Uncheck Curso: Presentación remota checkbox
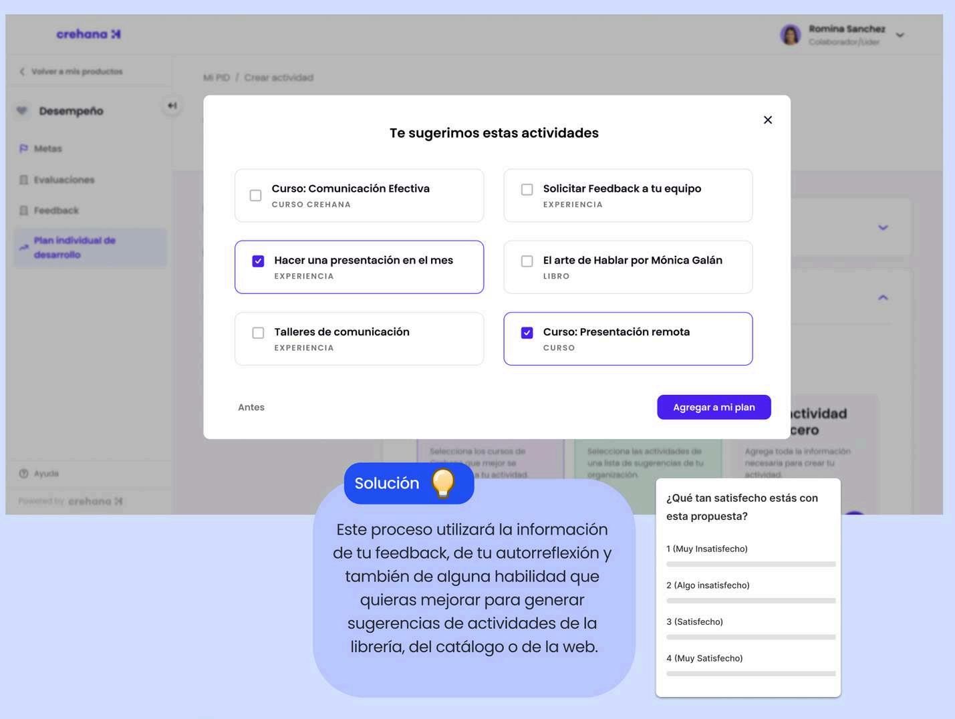Screen dimensions: 955x719 click(x=527, y=333)
